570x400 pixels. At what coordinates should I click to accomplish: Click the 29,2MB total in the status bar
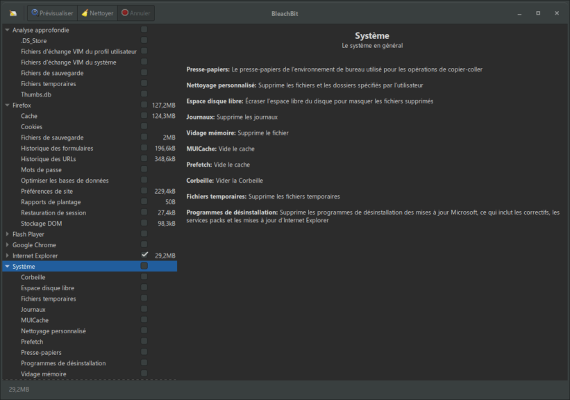click(17, 389)
